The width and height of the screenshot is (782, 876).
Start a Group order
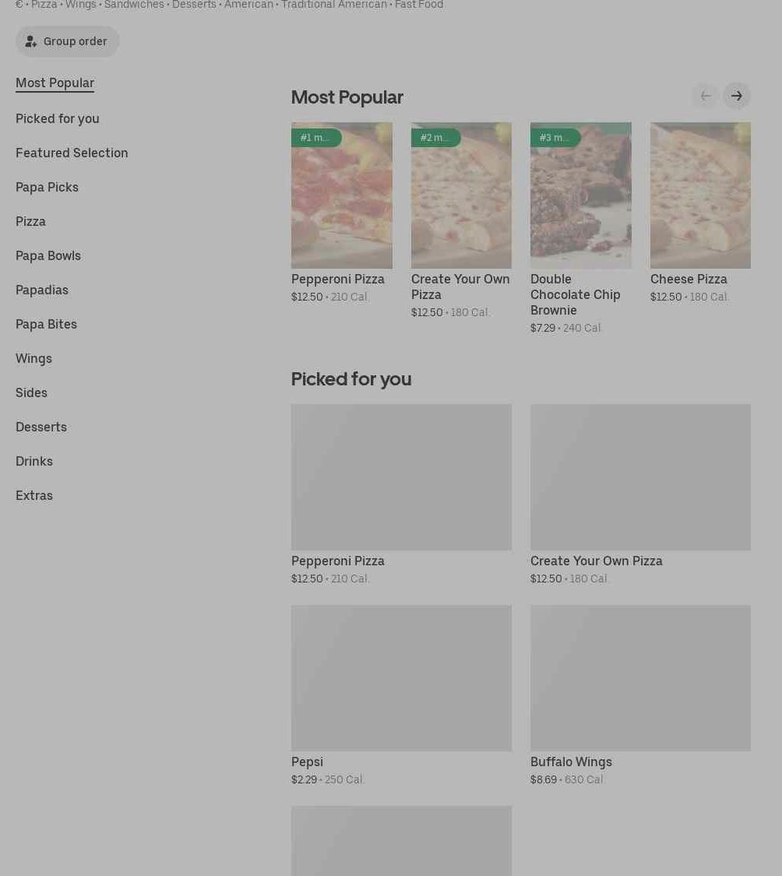68,41
